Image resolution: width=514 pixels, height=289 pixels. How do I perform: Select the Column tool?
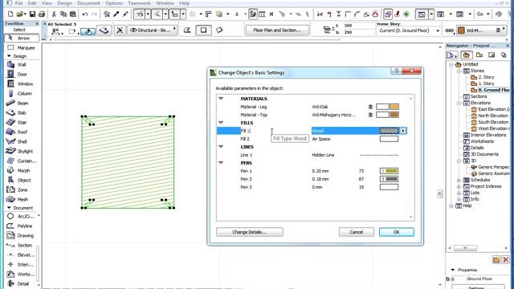point(22,93)
